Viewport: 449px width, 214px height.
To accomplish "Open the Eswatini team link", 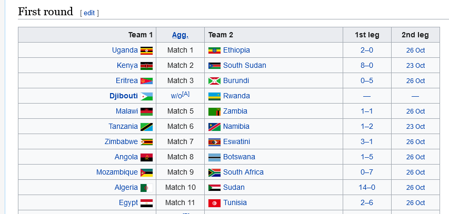I will [236, 142].
